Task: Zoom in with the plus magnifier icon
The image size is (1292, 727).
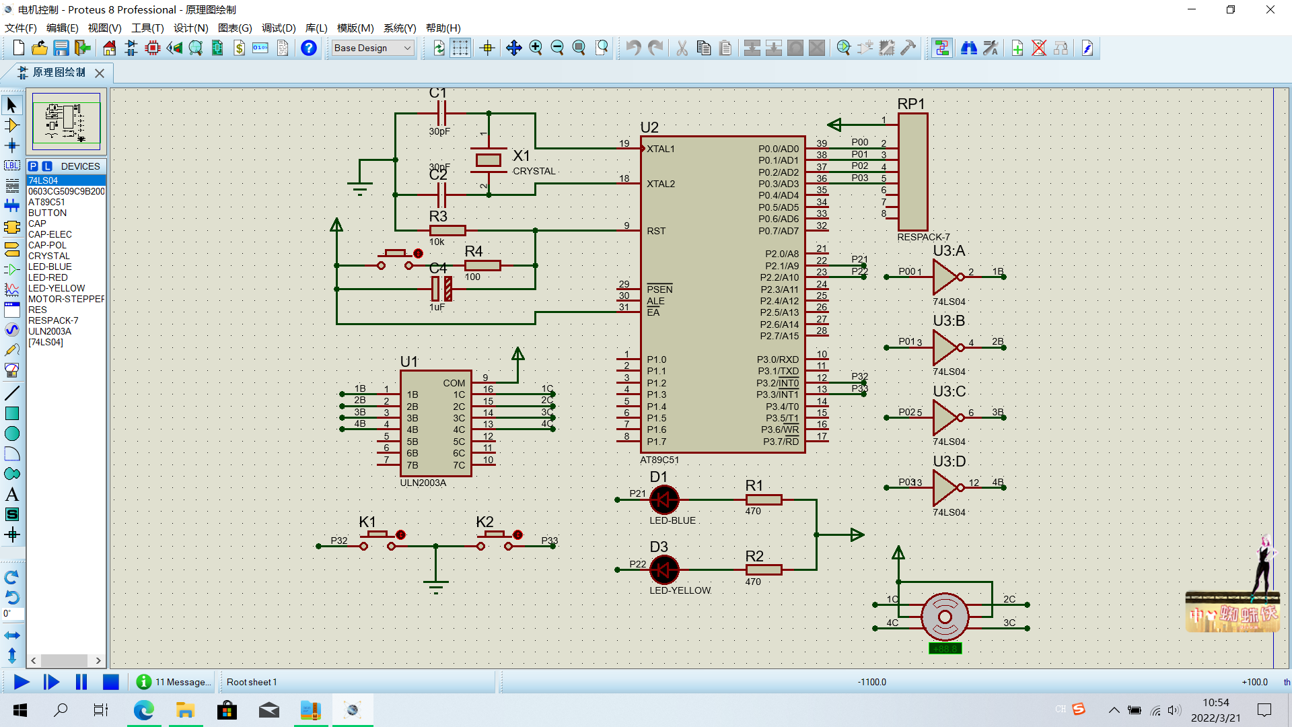Action: point(536,48)
